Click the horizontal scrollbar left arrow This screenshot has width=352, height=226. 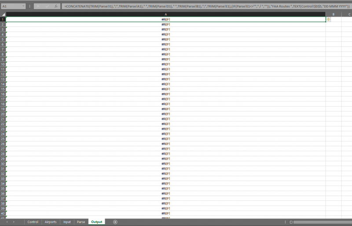point(291,222)
